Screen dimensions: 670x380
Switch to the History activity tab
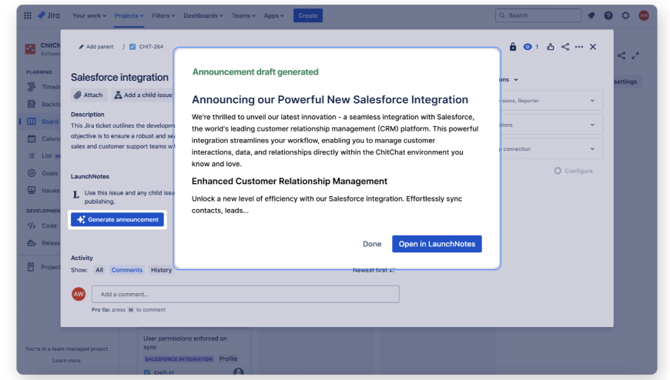161,270
